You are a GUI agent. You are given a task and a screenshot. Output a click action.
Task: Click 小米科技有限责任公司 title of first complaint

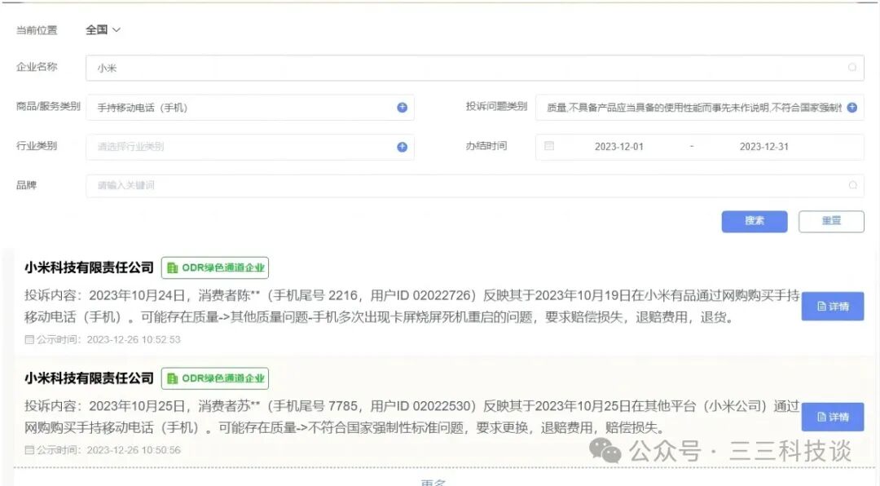coord(89,267)
